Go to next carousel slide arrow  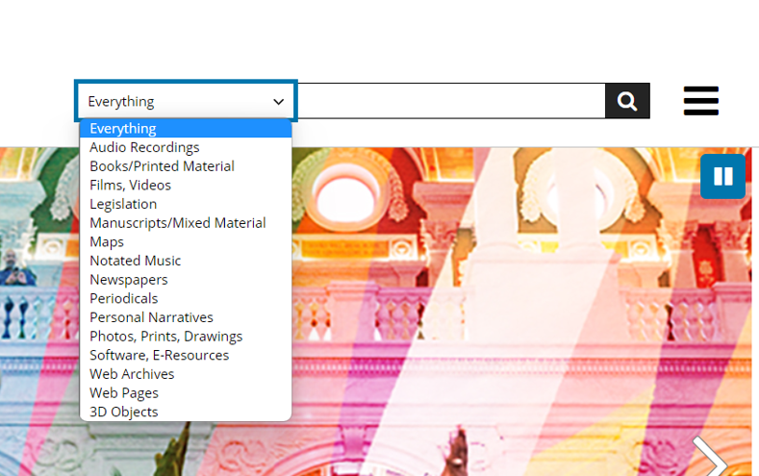(x=710, y=458)
